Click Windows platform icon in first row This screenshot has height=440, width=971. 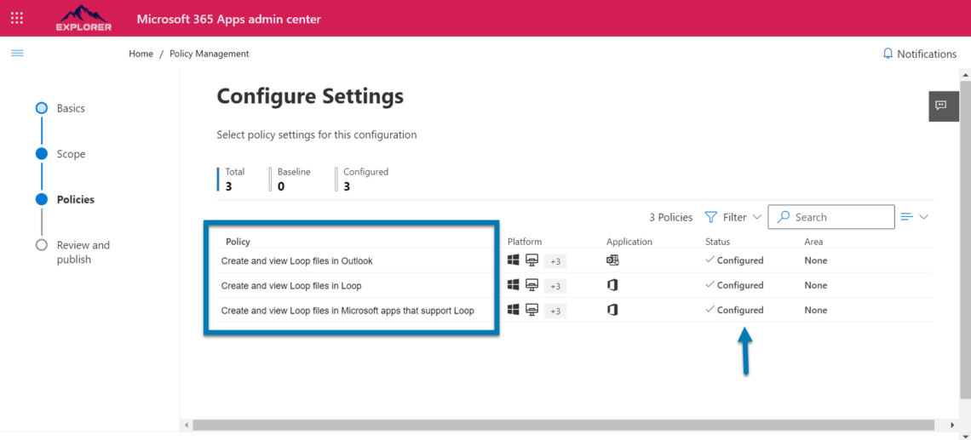[513, 260]
